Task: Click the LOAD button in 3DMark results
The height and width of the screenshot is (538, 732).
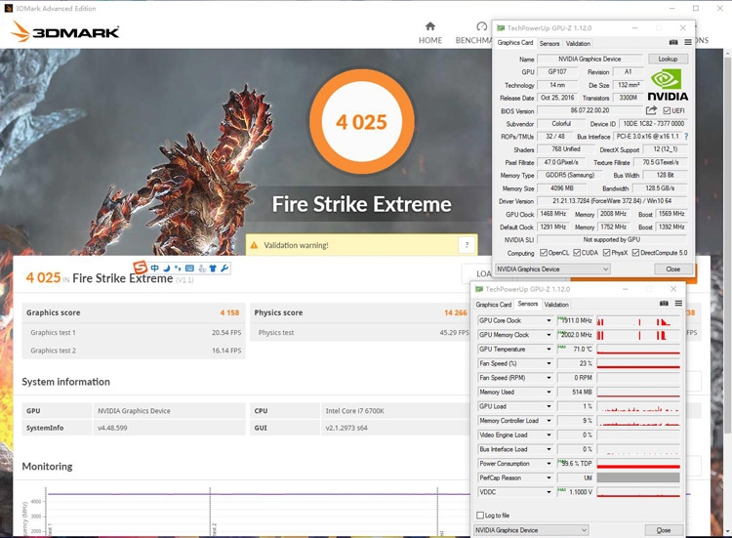Action: 483,273
